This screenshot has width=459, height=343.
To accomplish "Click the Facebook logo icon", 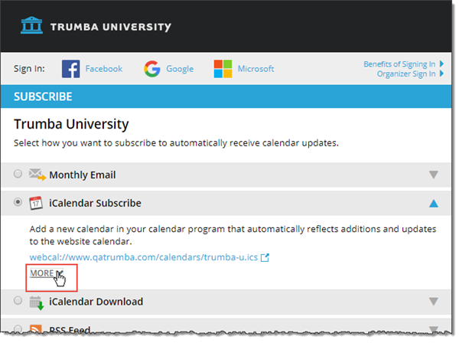I will [70, 69].
